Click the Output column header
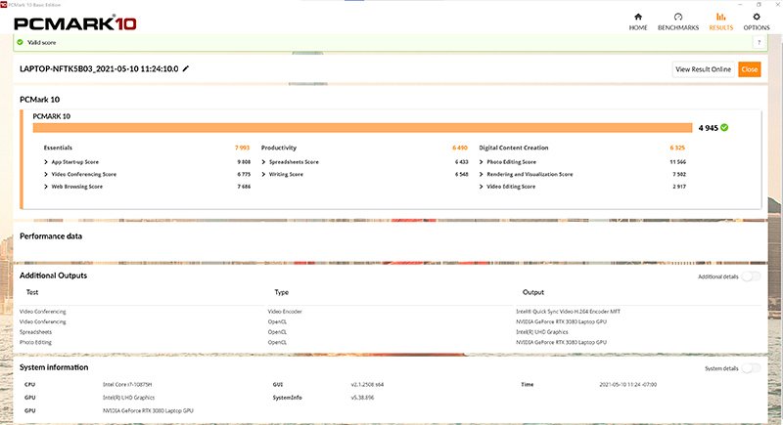Viewport: 783px width, 425px height. 533,292
